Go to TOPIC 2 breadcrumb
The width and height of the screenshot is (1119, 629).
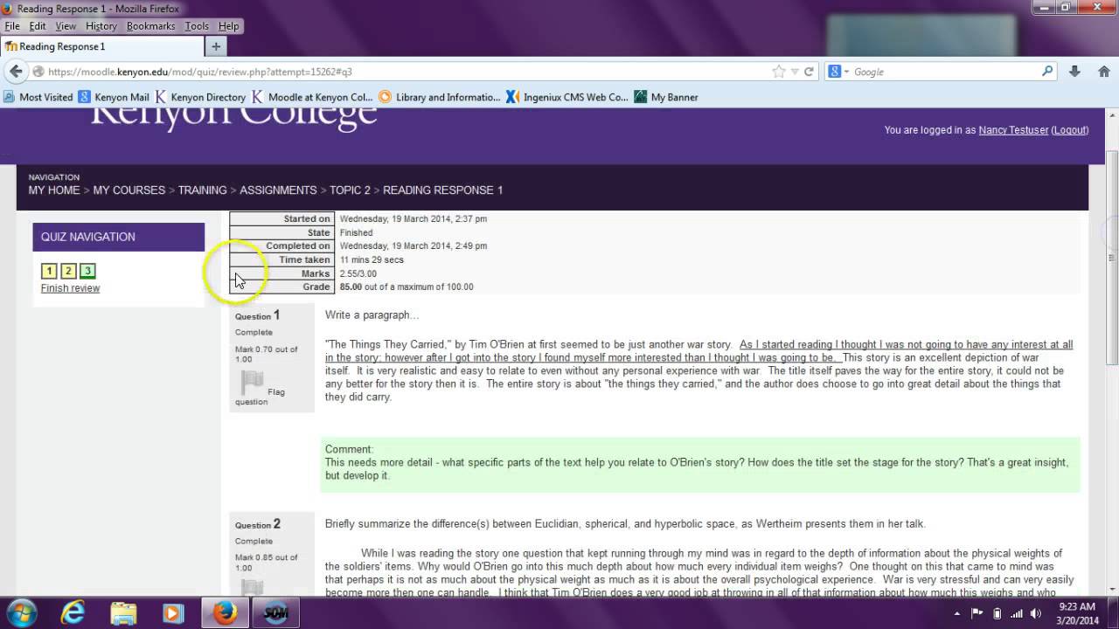[x=350, y=190]
